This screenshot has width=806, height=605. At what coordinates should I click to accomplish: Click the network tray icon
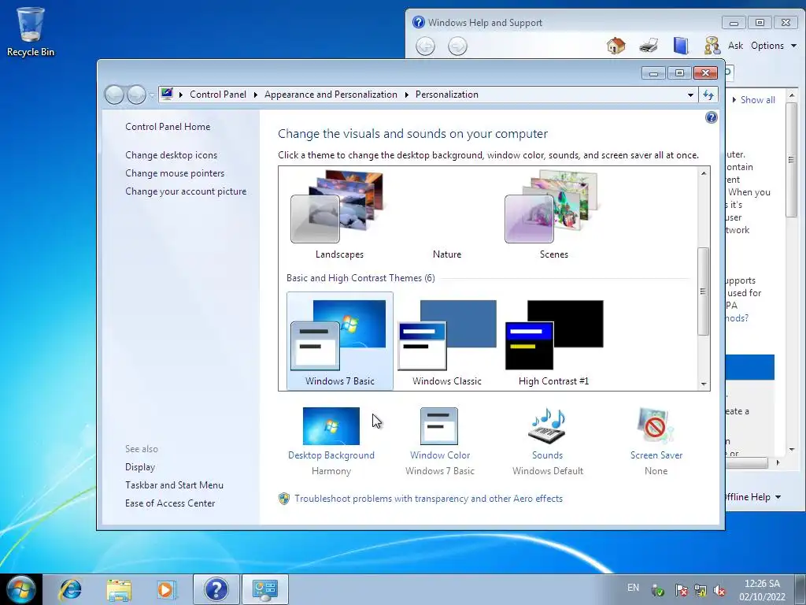700,591
